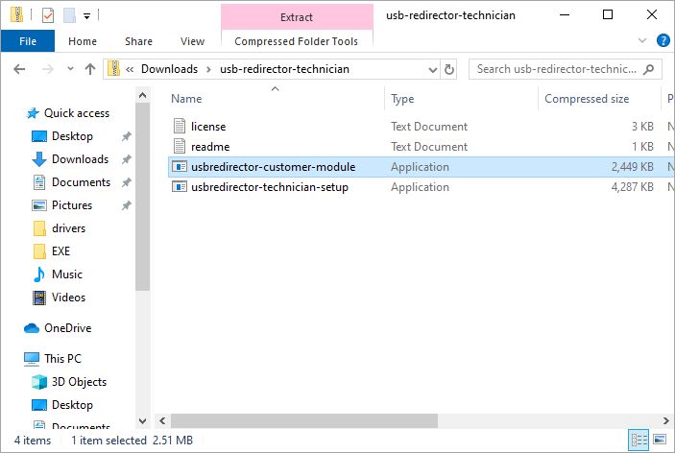Open the blue Help icon

point(663,41)
